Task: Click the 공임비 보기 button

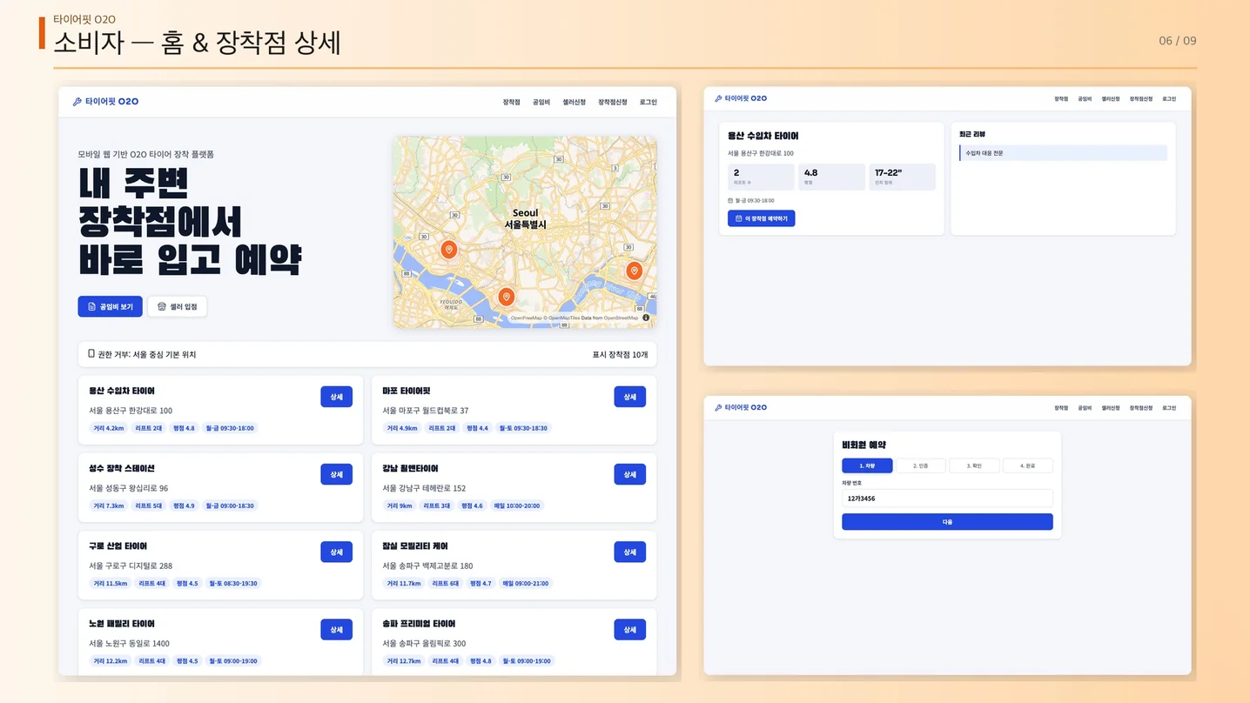Action: 110,306
